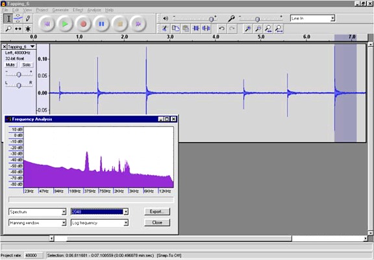Adjust the output volume slider

tap(211, 19)
